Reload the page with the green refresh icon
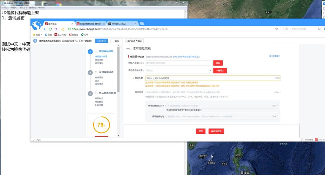This screenshot has height=175, width=325. click(50, 29)
